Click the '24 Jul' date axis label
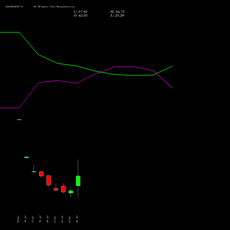Viewport: 230px width, 230px height. [77, 219]
